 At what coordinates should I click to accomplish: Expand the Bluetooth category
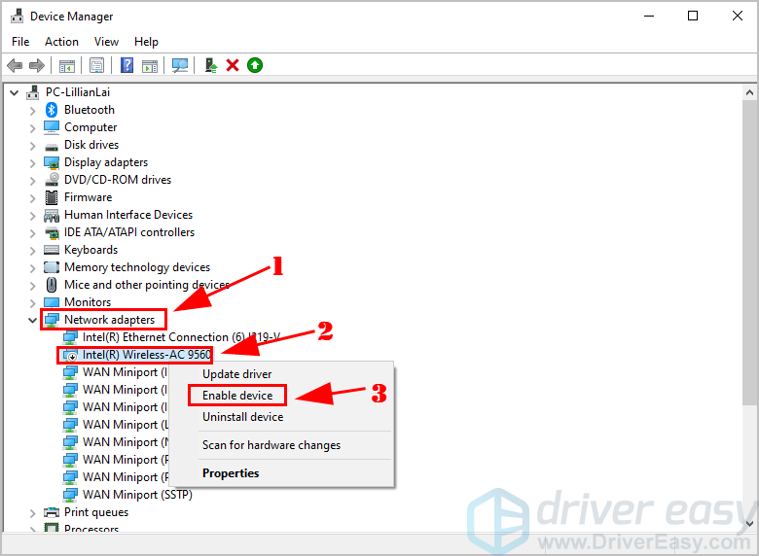32,111
